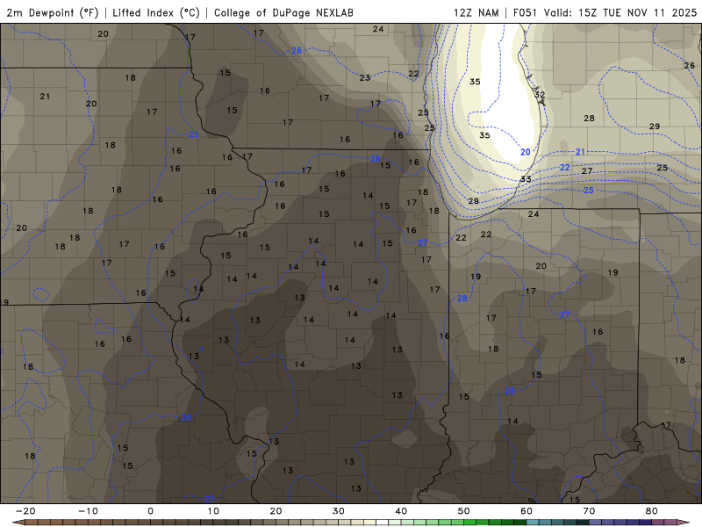Click the blue contour label 22
Viewport: 702px width, 527px height.
(565, 168)
